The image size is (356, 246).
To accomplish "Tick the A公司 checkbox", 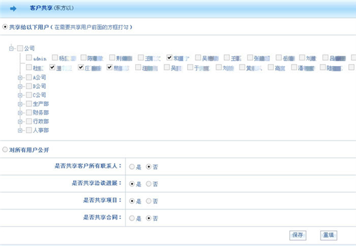I will (x=29, y=78).
